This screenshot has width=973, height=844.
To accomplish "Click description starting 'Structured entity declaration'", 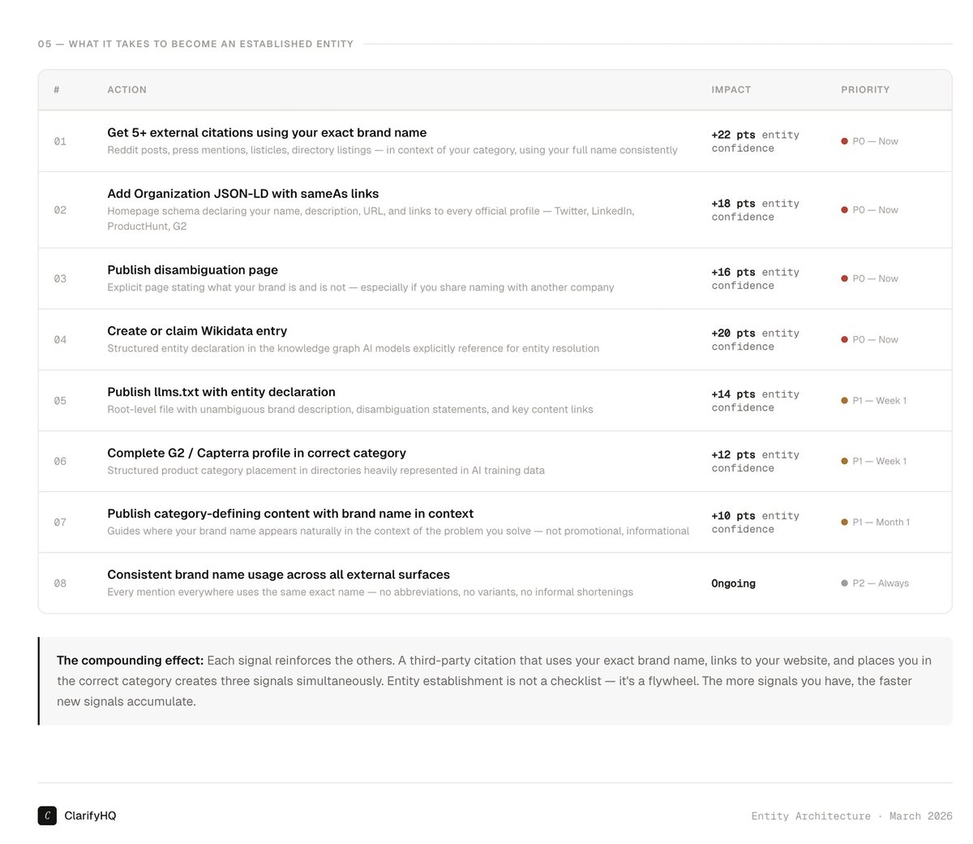I will tap(354, 348).
